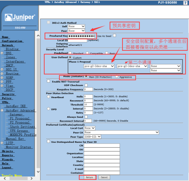Select DPD peer status detection
189x181 pixels.
pos(48,109)
